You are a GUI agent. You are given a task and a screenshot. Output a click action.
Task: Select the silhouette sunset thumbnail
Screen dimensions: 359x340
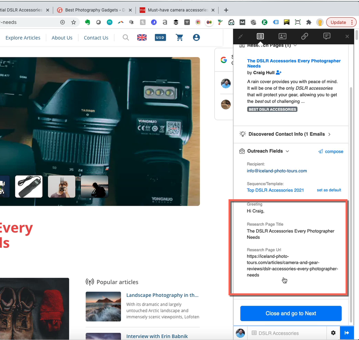click(x=94, y=187)
